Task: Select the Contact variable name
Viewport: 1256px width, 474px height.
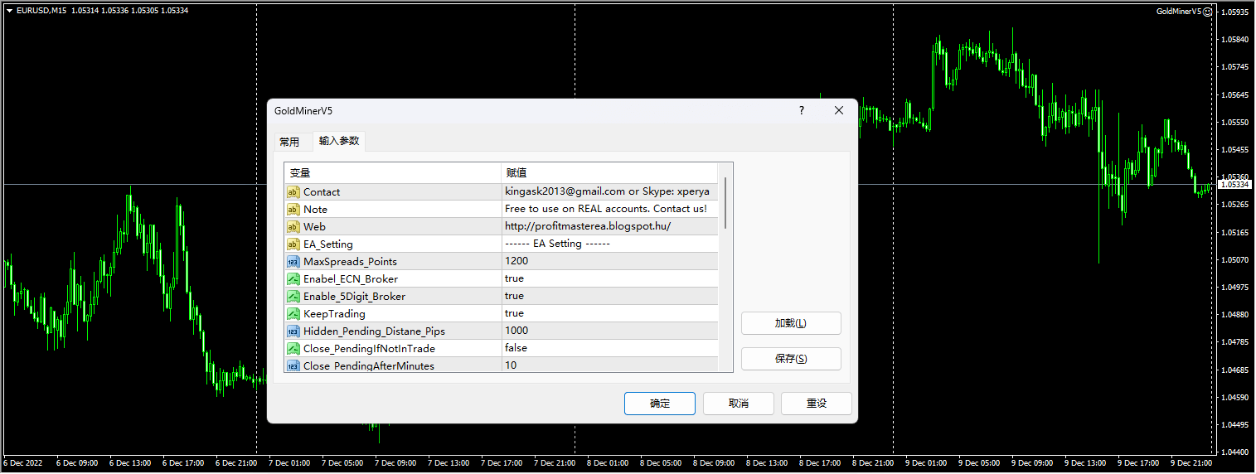Action: coord(322,192)
